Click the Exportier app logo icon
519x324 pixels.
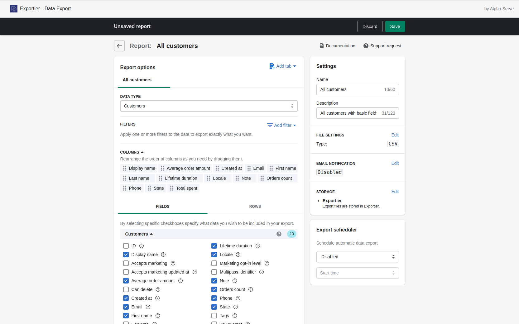(x=14, y=9)
